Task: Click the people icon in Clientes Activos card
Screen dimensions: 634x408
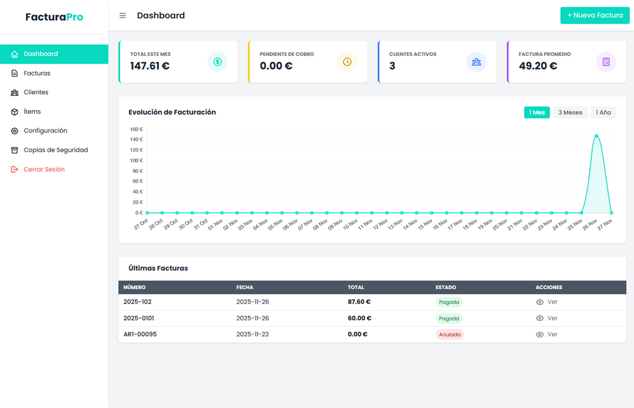Action: tap(476, 62)
